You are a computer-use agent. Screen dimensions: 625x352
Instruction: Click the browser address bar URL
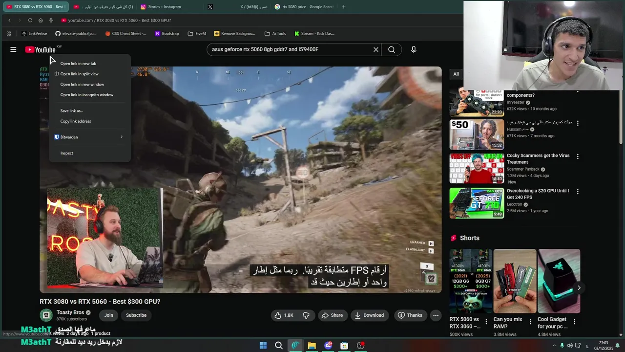(x=120, y=20)
